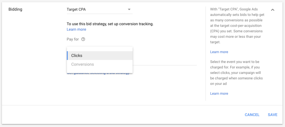Click the blank strip above Clicks option
The image size is (285, 127).
[x=100, y=49]
